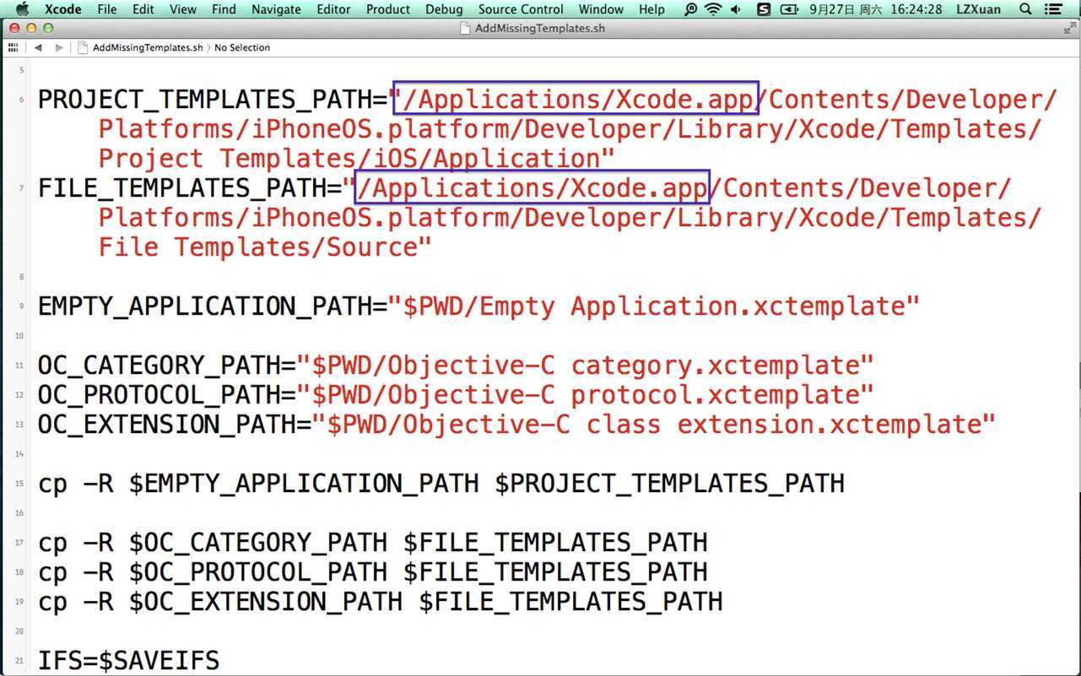The height and width of the screenshot is (676, 1081).
Task: Open the View menu
Action: [183, 9]
